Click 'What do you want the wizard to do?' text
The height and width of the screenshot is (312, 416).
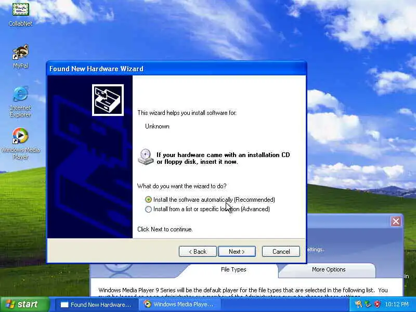pyautogui.click(x=181, y=186)
